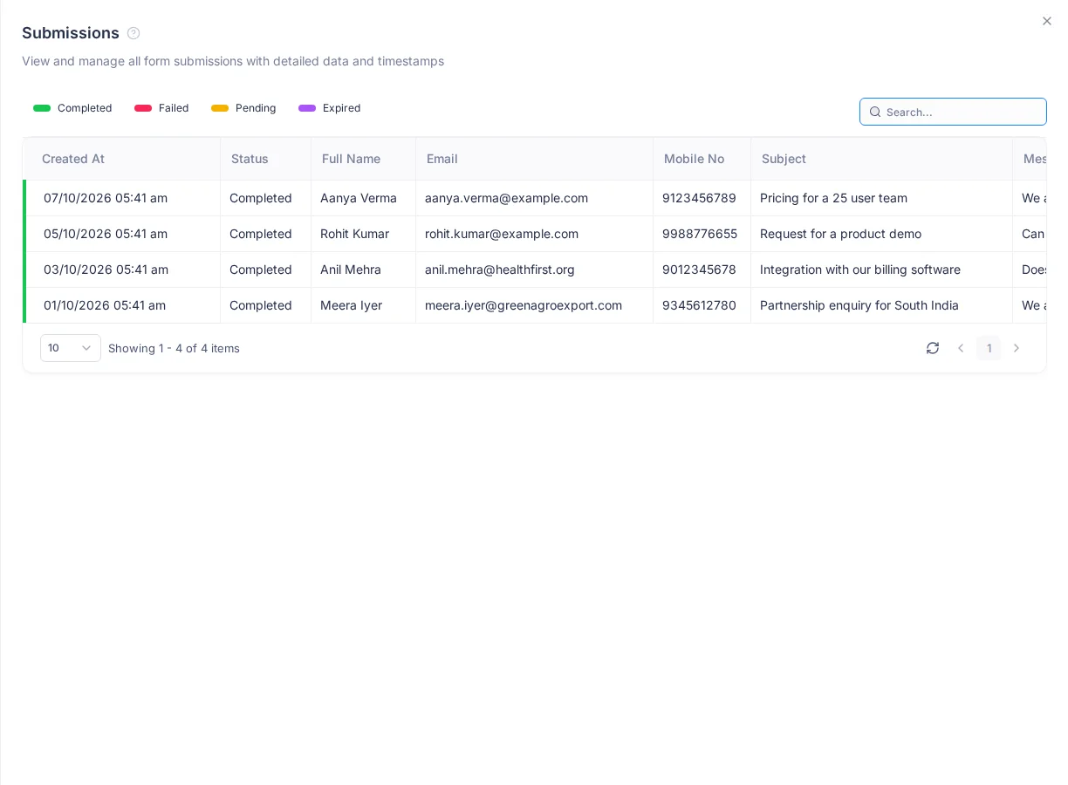Image resolution: width=1068 pixels, height=785 pixels.
Task: Click subject Pricing for a 25 user team
Action: 833,198
